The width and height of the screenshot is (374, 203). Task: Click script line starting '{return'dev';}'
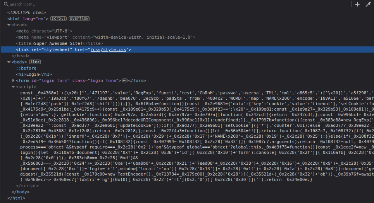[197, 114]
